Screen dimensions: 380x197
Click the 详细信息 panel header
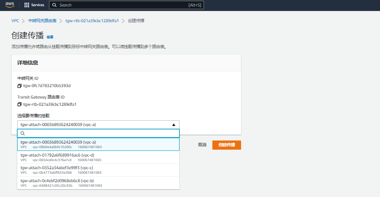tap(126, 63)
